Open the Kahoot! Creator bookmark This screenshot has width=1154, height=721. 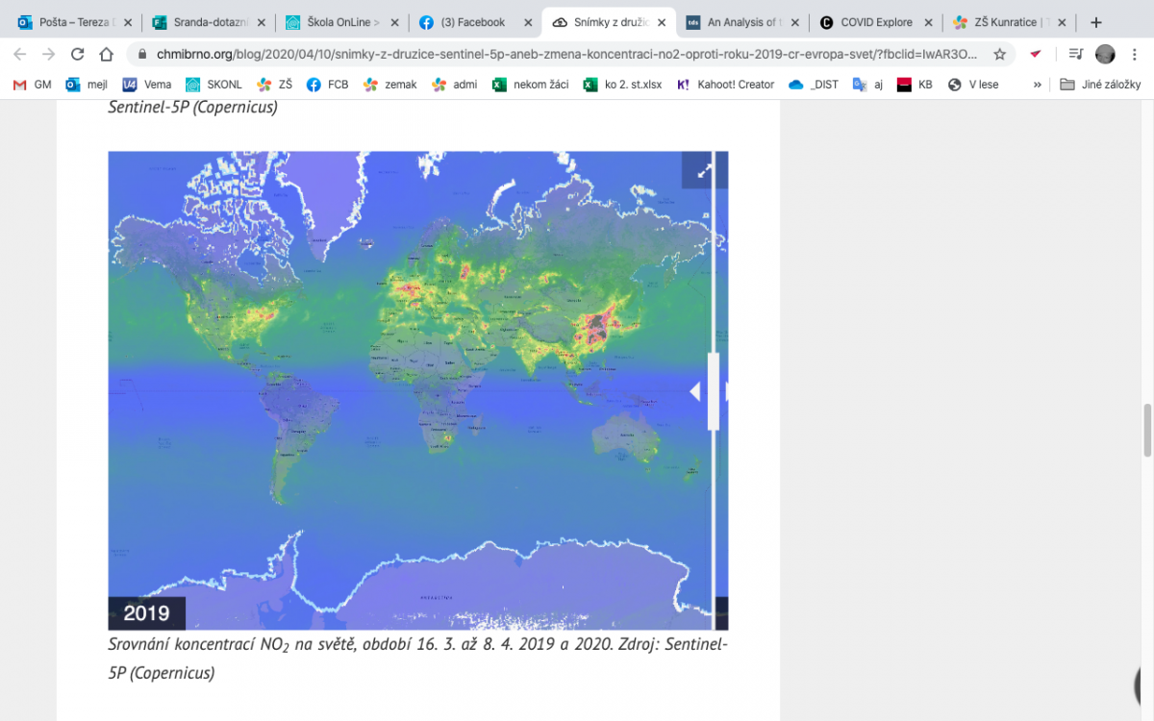coord(726,85)
